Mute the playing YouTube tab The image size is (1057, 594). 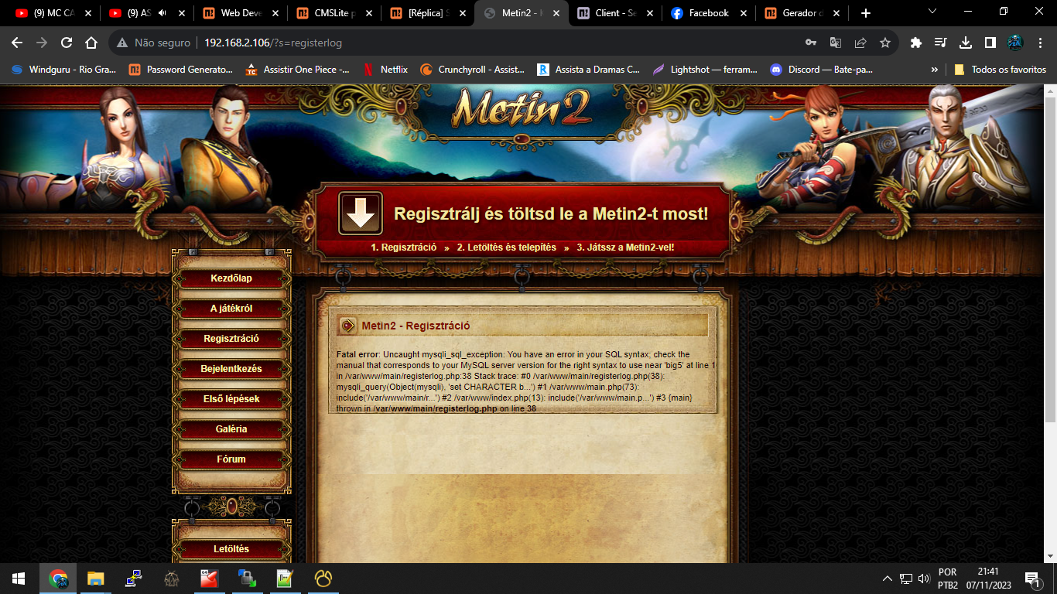[162, 13]
